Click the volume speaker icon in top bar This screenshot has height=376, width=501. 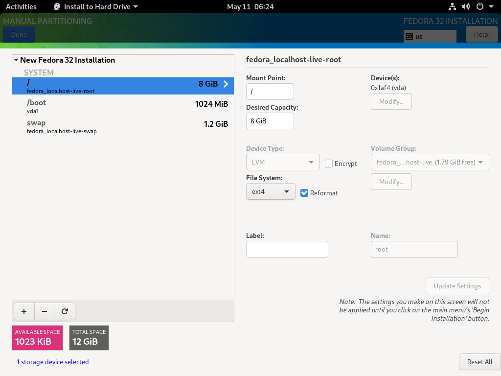466,7
